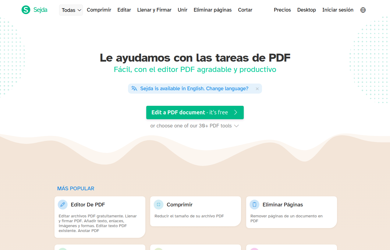Click the Edit a PDF document button
The image size is (390, 250).
tap(195, 112)
